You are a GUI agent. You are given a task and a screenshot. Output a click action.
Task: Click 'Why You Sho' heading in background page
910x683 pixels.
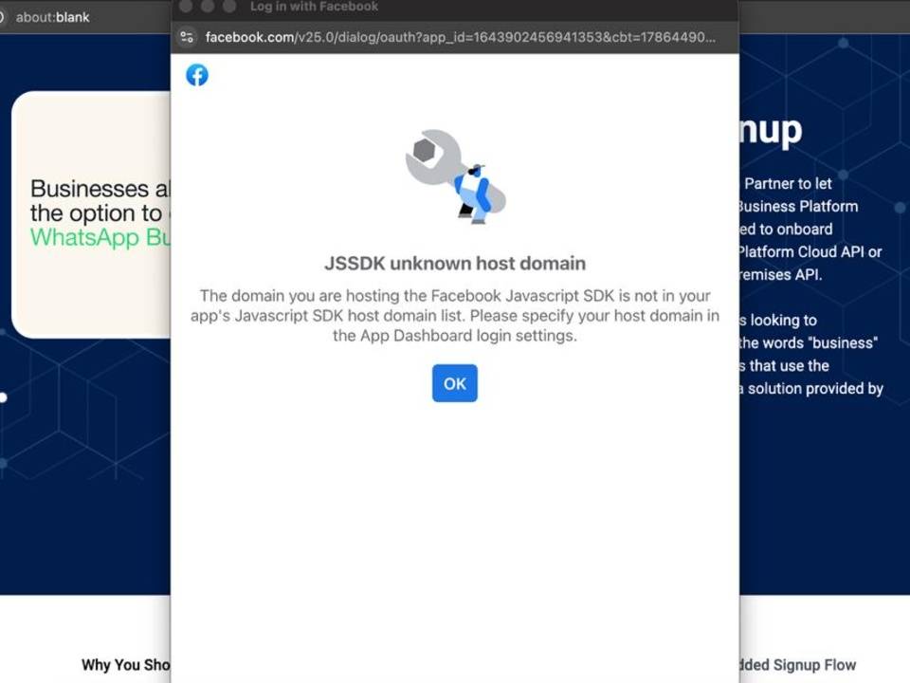(126, 664)
